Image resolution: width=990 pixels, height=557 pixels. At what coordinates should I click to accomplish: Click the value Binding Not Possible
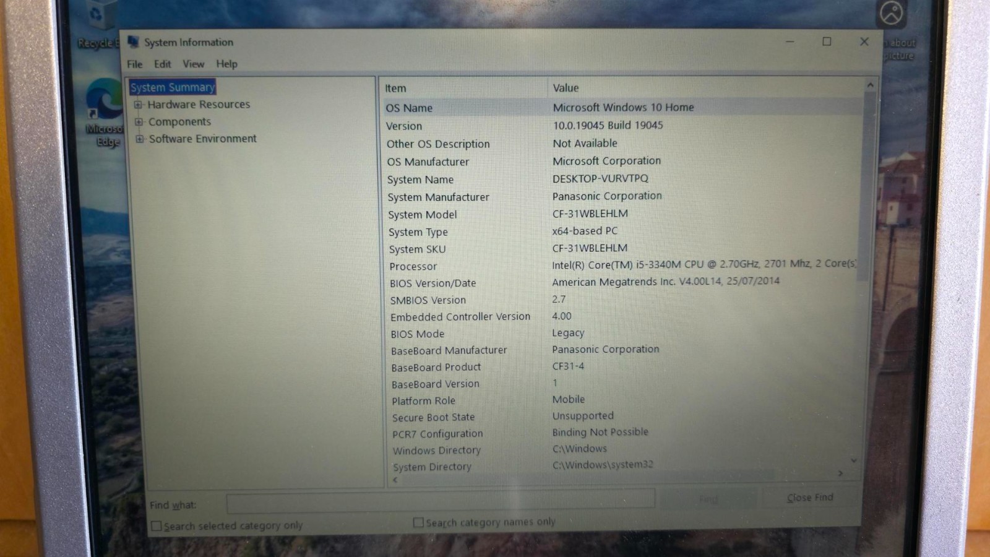600,432
